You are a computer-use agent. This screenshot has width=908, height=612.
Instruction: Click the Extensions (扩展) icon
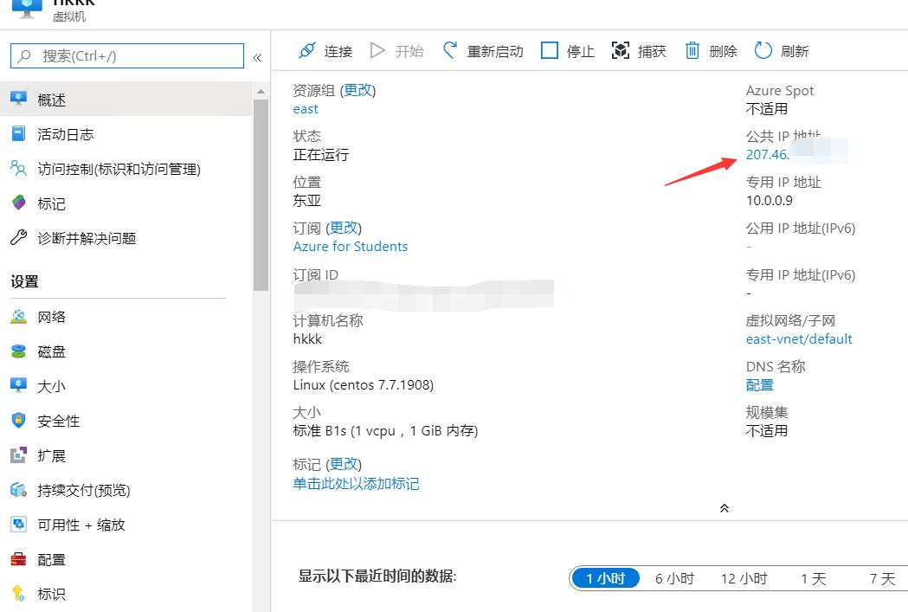[x=18, y=455]
